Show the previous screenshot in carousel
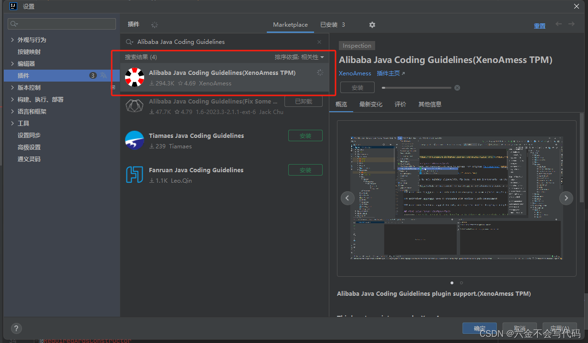The image size is (588, 343). [x=347, y=198]
